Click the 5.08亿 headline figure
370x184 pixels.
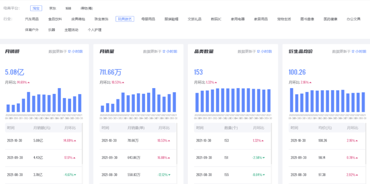tap(15, 72)
